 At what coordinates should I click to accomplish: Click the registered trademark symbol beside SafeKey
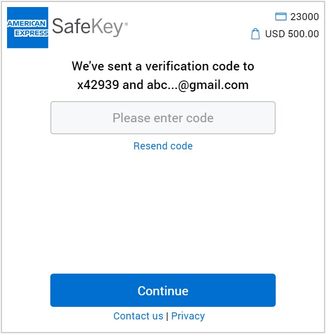click(x=126, y=24)
